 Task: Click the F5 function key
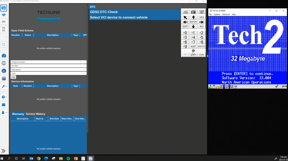[x=202, y=38]
